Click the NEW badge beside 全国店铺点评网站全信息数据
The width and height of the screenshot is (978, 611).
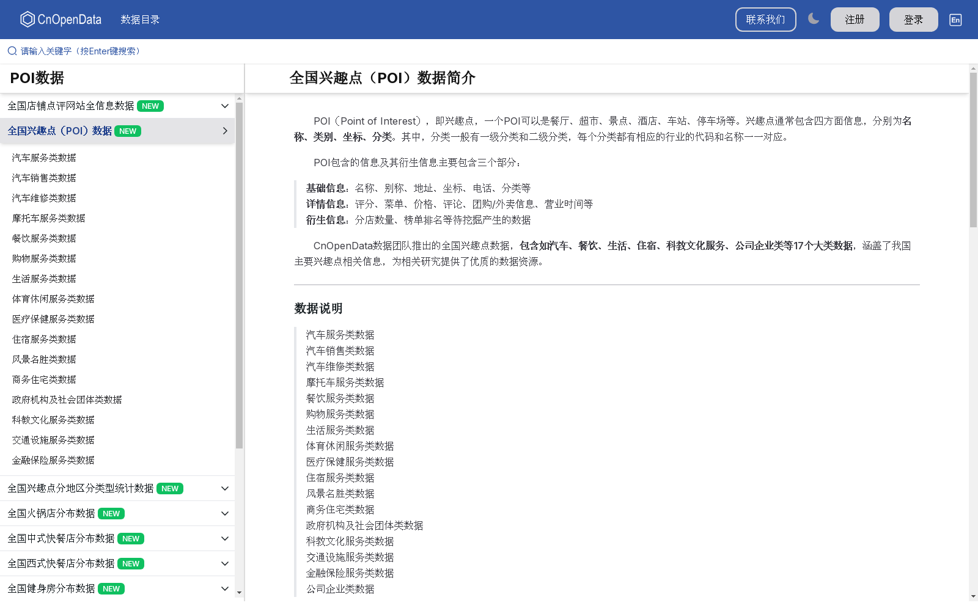pyautogui.click(x=150, y=106)
